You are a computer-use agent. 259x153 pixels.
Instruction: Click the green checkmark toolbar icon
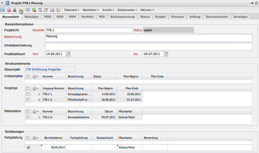(34, 10)
